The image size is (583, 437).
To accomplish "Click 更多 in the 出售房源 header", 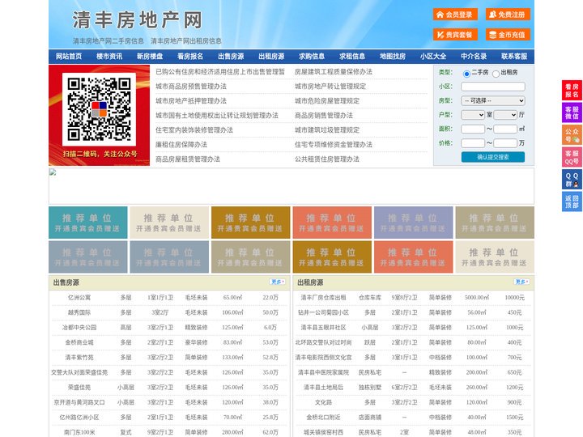I will [x=278, y=282].
